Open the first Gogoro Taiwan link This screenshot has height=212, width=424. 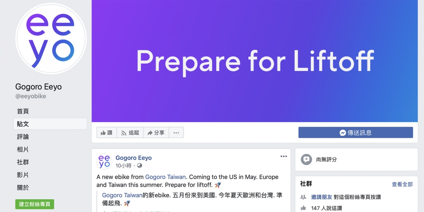point(165,177)
